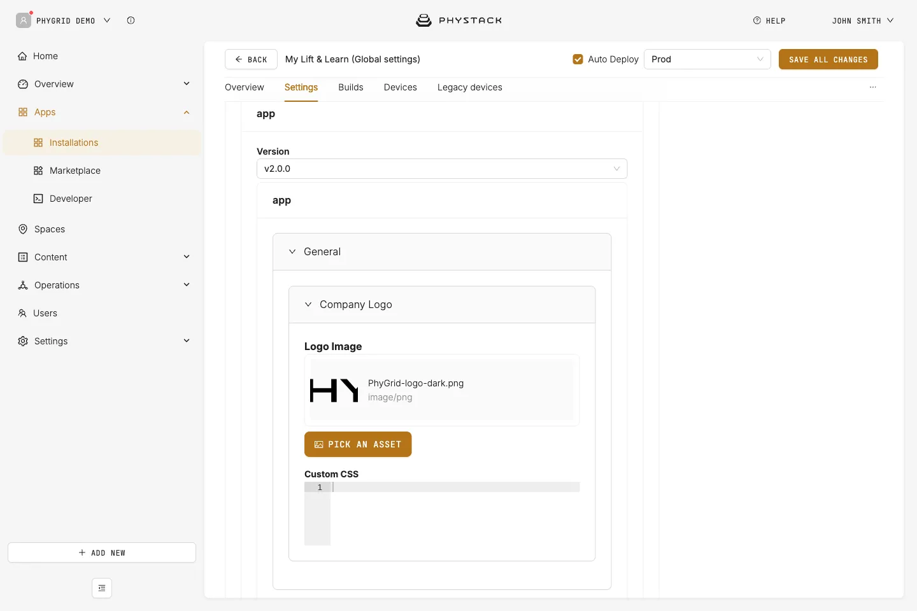Click the Back button
The height and width of the screenshot is (611, 917).
click(251, 59)
